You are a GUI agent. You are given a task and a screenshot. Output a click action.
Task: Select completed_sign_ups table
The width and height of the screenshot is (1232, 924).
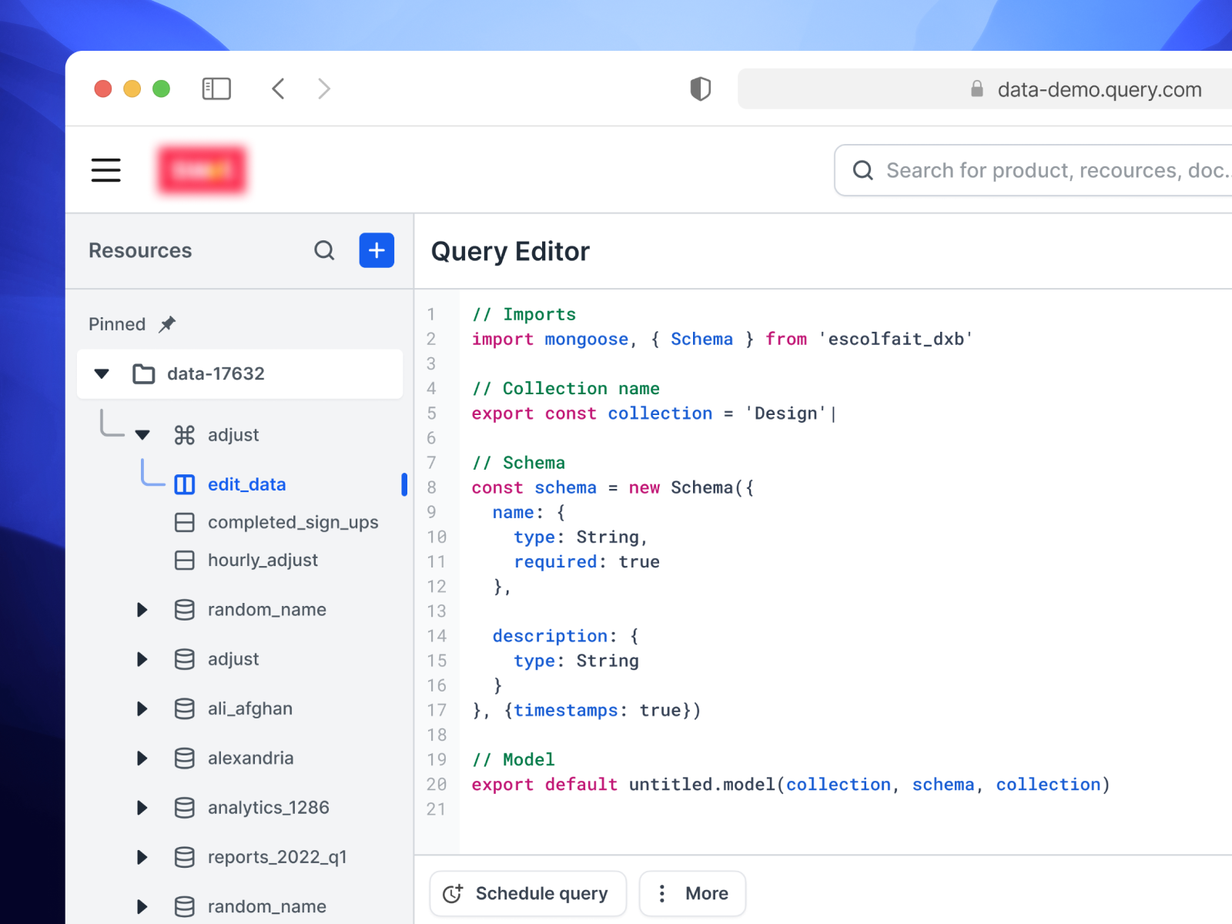(293, 523)
